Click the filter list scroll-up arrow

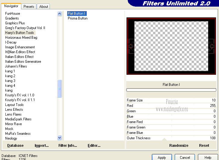click(x=60, y=14)
